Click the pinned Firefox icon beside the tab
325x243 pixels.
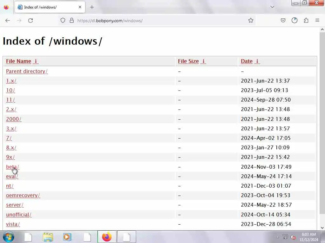pyautogui.click(x=6, y=7)
